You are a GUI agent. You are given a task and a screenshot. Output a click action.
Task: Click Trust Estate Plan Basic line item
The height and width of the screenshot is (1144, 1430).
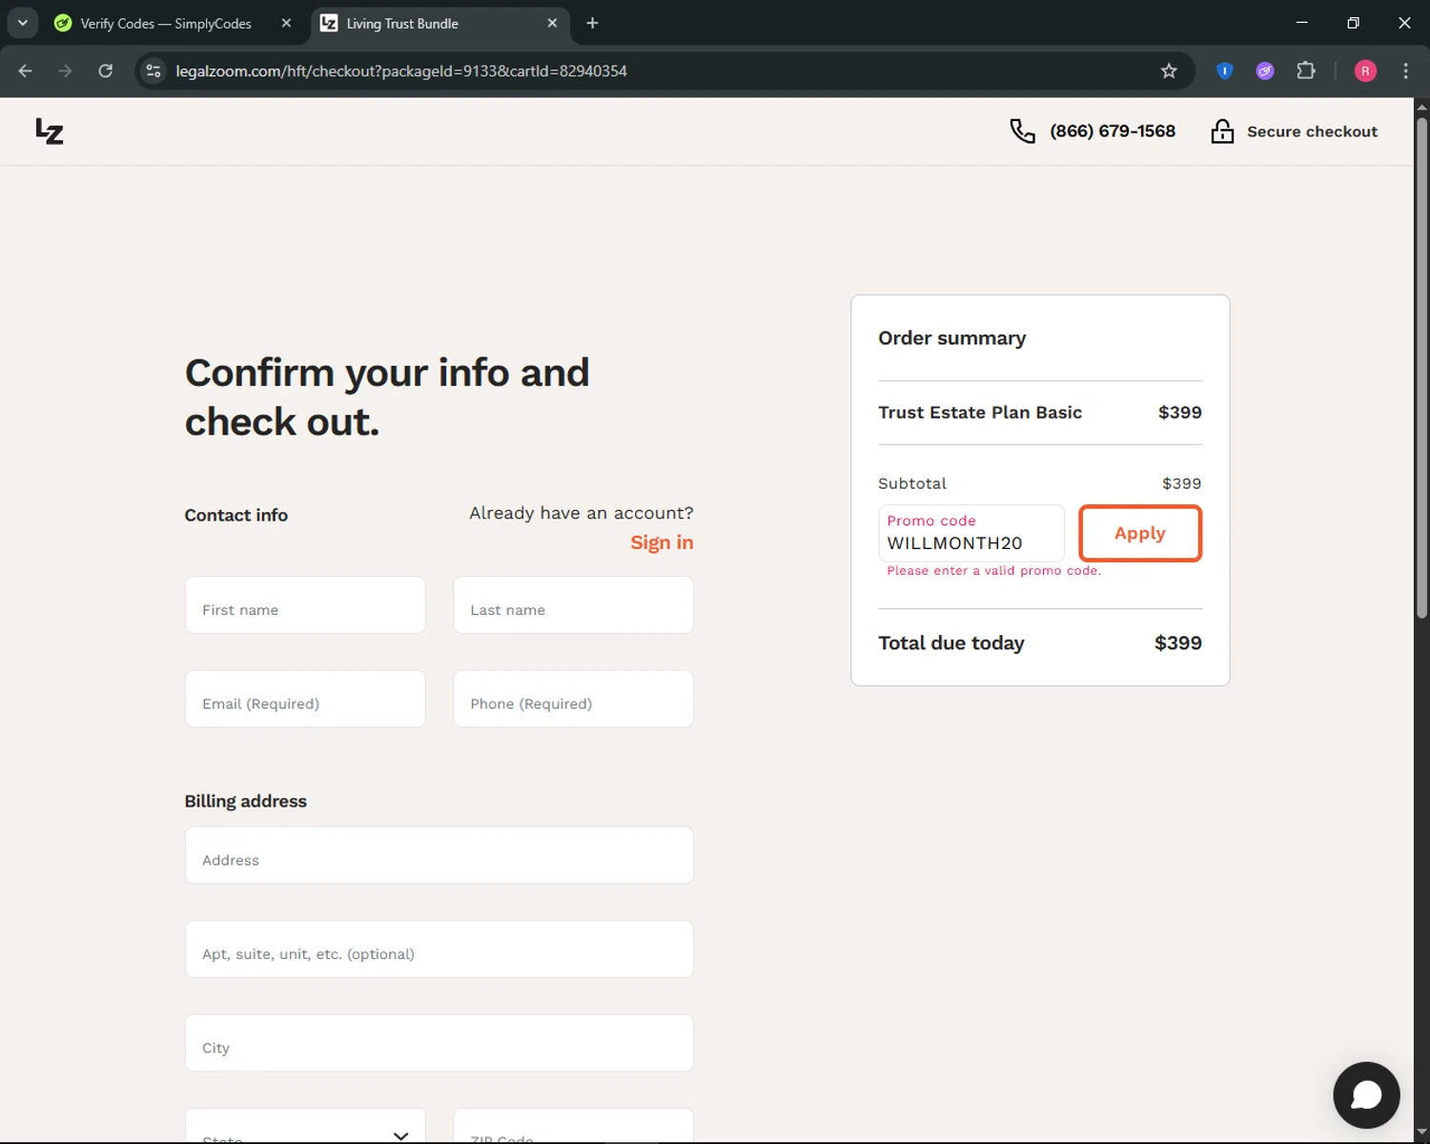(x=1039, y=413)
